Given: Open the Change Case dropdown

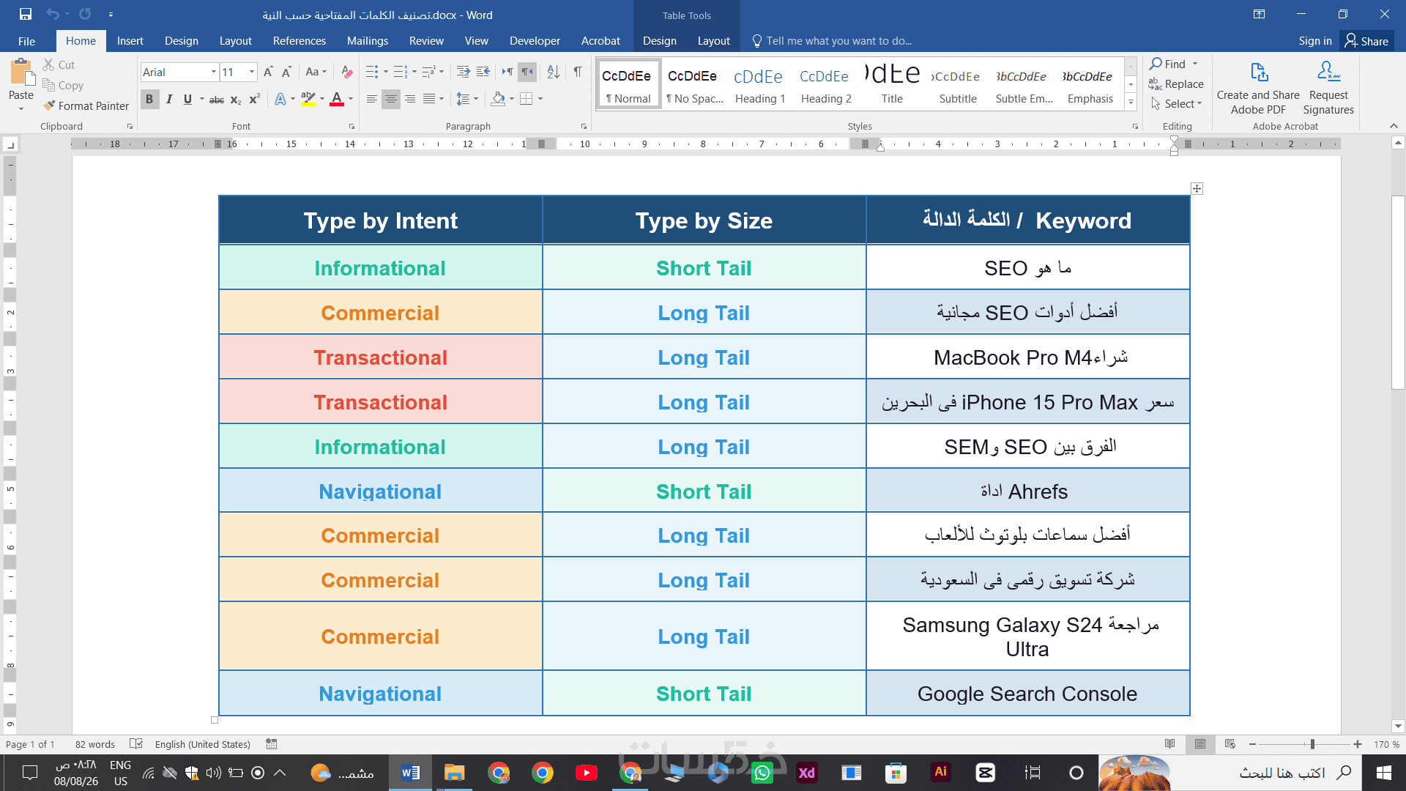Looking at the screenshot, I should click(316, 72).
